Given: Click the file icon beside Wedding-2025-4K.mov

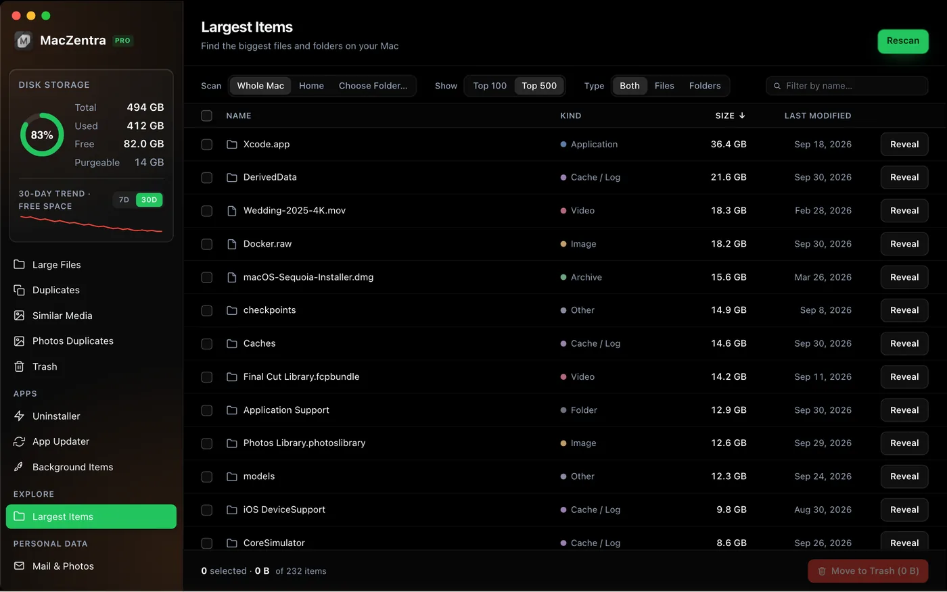Looking at the screenshot, I should [231, 211].
